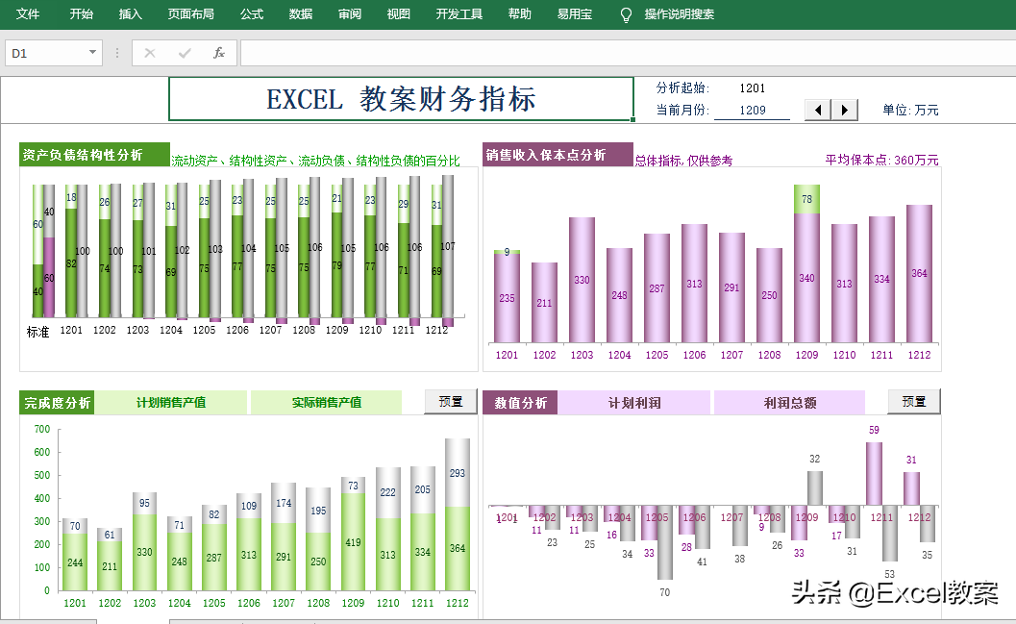Select the 数值分析 header
This screenshot has height=624, width=1016.
[520, 403]
